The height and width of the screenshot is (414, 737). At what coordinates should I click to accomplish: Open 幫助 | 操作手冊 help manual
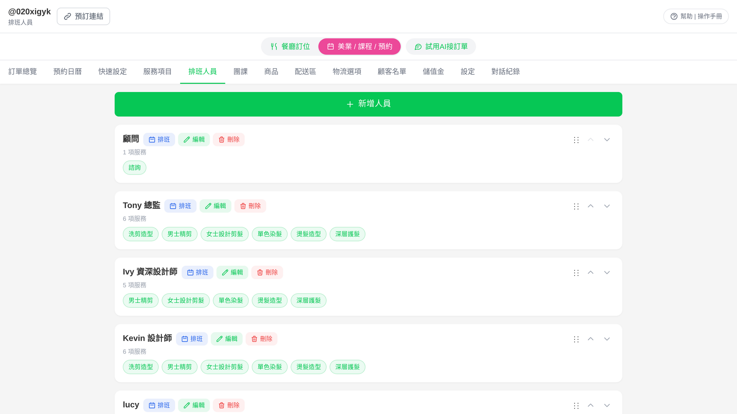pos(696,16)
